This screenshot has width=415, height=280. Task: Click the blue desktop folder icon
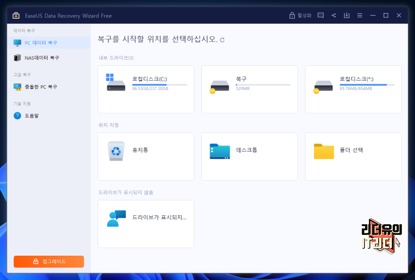[x=219, y=151]
